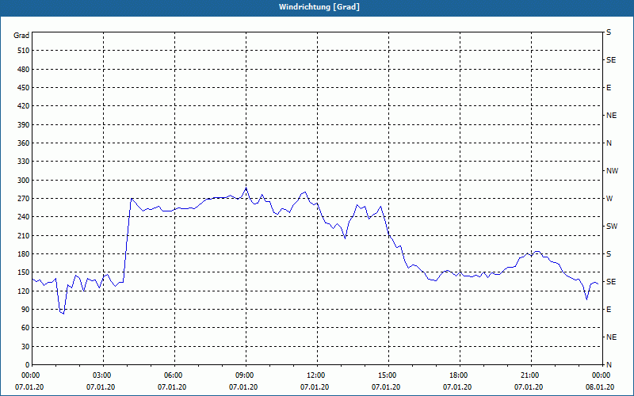Select the 210 y-axis value

point(24,235)
